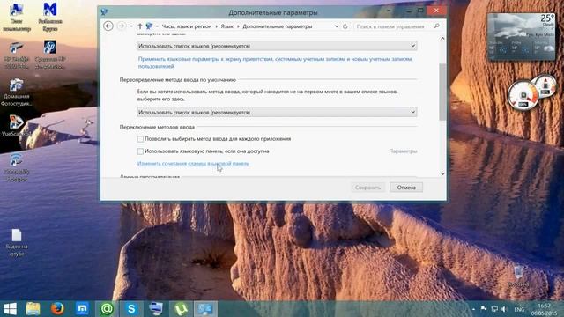Viewport: 564px width, 317px height.
Task: Select the HP printer desktop shortcut
Action: [17, 55]
